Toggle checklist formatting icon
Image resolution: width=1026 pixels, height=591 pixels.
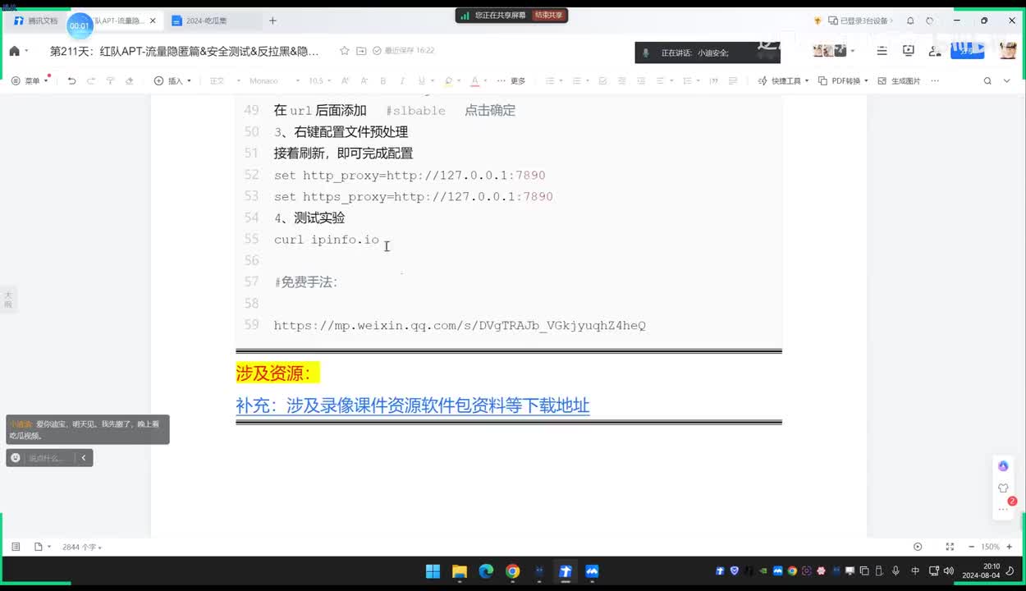pyautogui.click(x=602, y=80)
